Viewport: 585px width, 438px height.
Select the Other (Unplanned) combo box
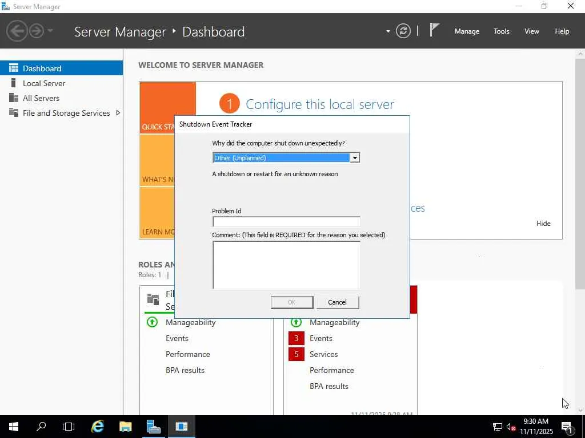coord(286,158)
